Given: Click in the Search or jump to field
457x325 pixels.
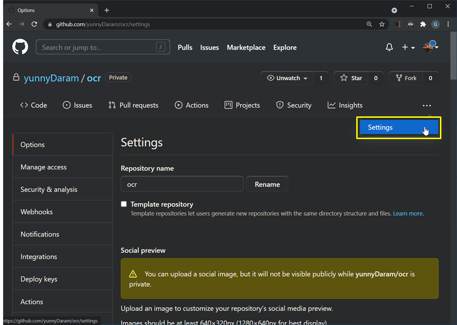Looking at the screenshot, I should (103, 47).
